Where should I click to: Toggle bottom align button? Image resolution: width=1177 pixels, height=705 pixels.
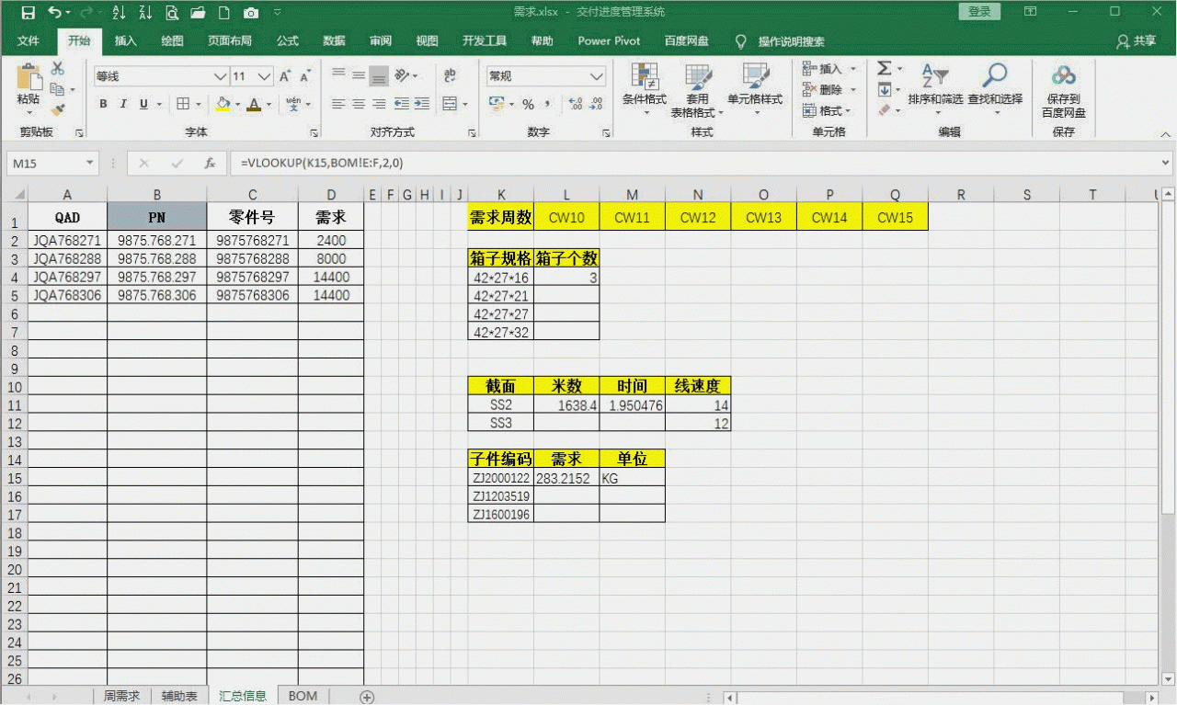379,76
